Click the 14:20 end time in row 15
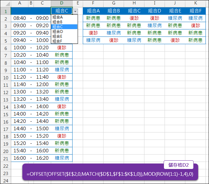Screen dimensions: 209x184 pos(42,114)
